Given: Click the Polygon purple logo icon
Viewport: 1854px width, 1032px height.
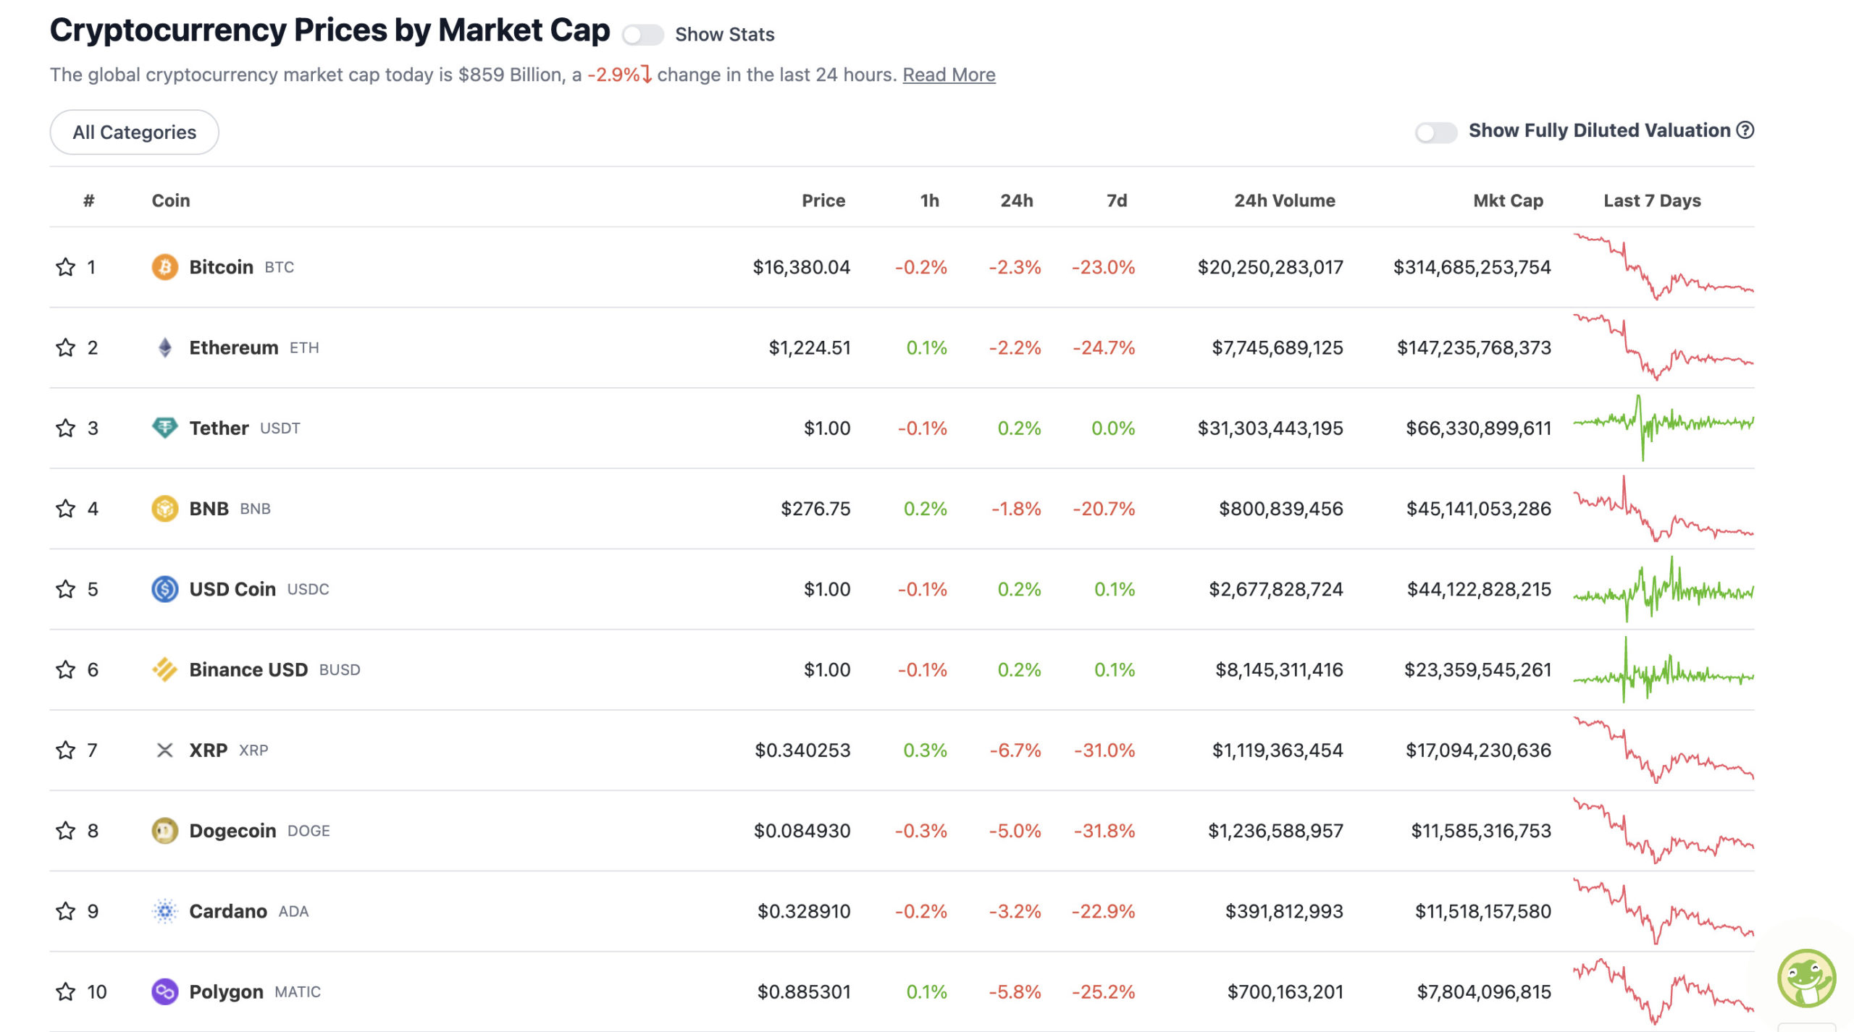Looking at the screenshot, I should click(164, 991).
